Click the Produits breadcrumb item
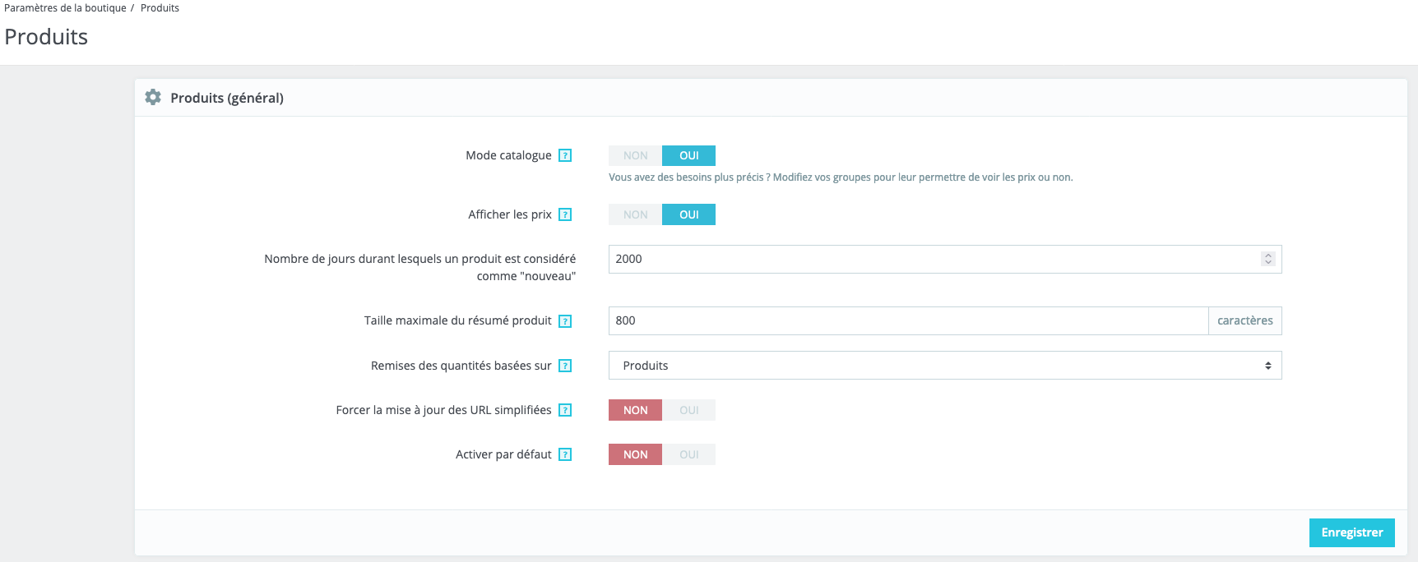Screen dimensions: 1418x562 160,8
